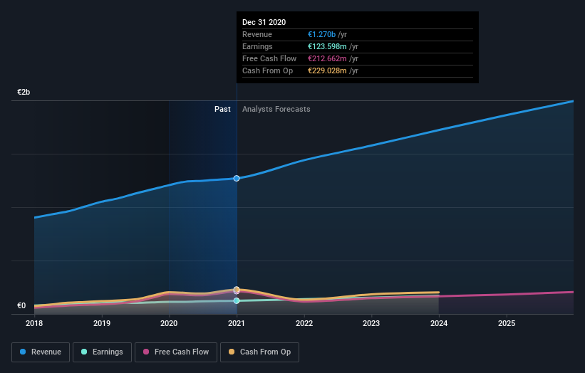Click the blue dot icon in Revenue legend
585x373 pixels.
(x=23, y=352)
